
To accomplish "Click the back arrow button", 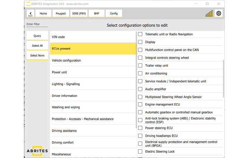I will click(30, 14).
